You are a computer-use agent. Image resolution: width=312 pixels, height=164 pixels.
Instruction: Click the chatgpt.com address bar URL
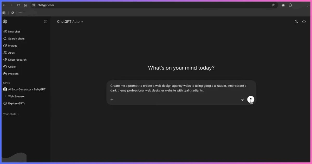pyautogui.click(x=46, y=5)
